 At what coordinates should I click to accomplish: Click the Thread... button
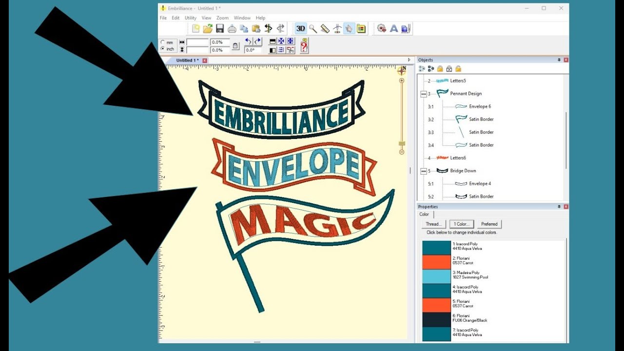(x=433, y=224)
